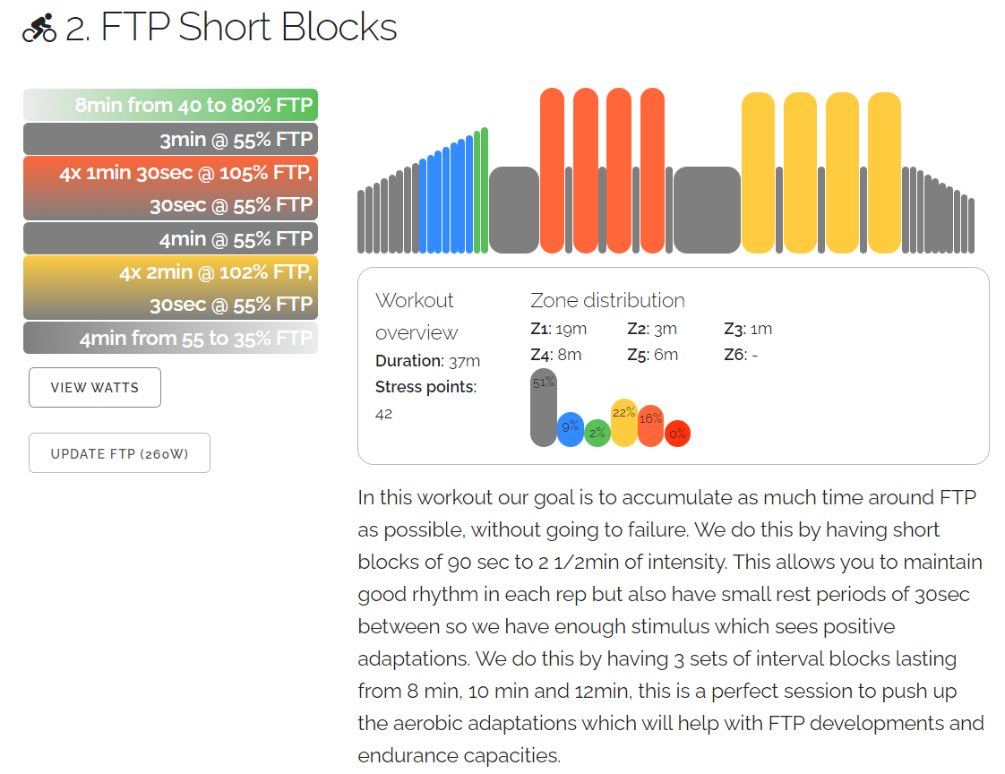Click the gray 51% zone distribution bar
Screen dimensions: 1005x774
coord(543,408)
